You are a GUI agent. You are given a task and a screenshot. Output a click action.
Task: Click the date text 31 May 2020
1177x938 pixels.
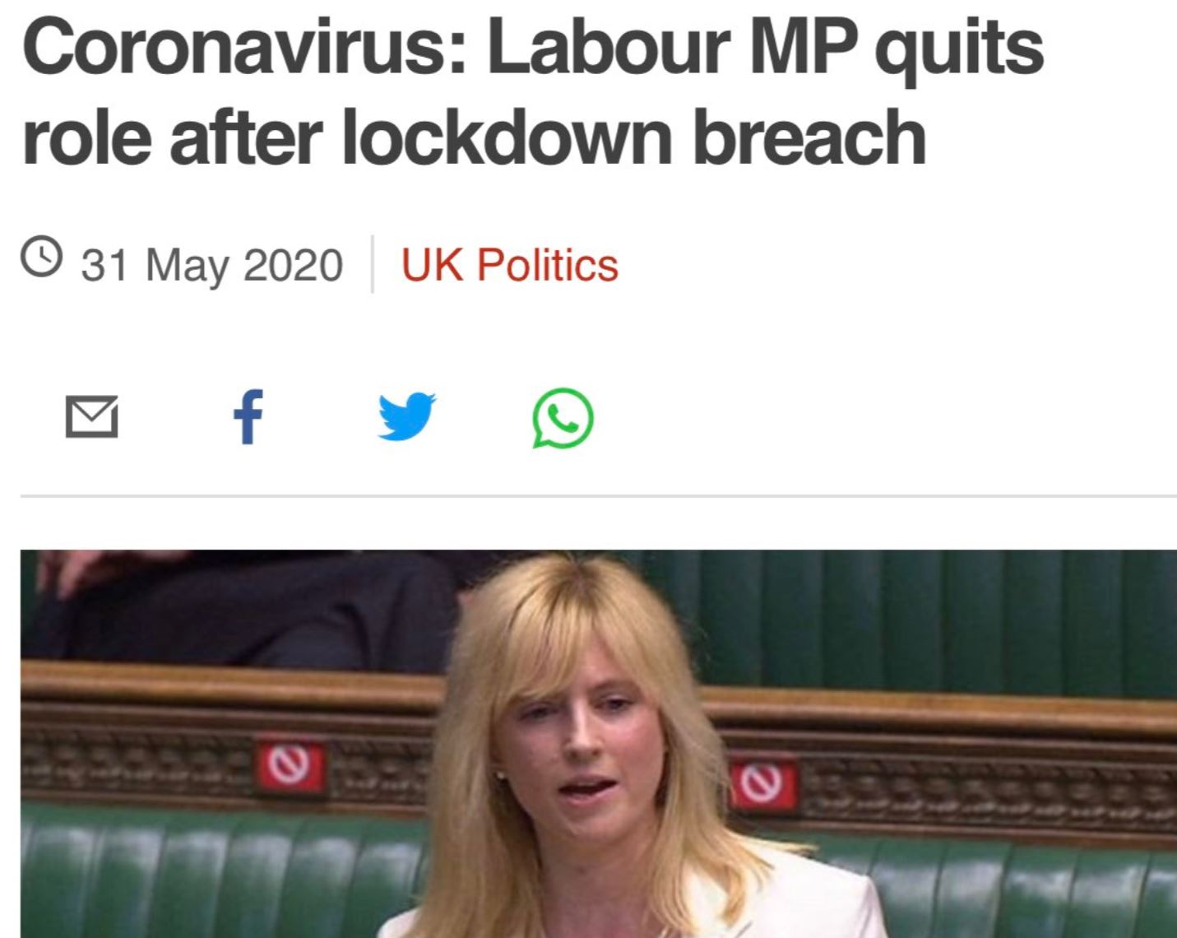pyautogui.click(x=211, y=266)
